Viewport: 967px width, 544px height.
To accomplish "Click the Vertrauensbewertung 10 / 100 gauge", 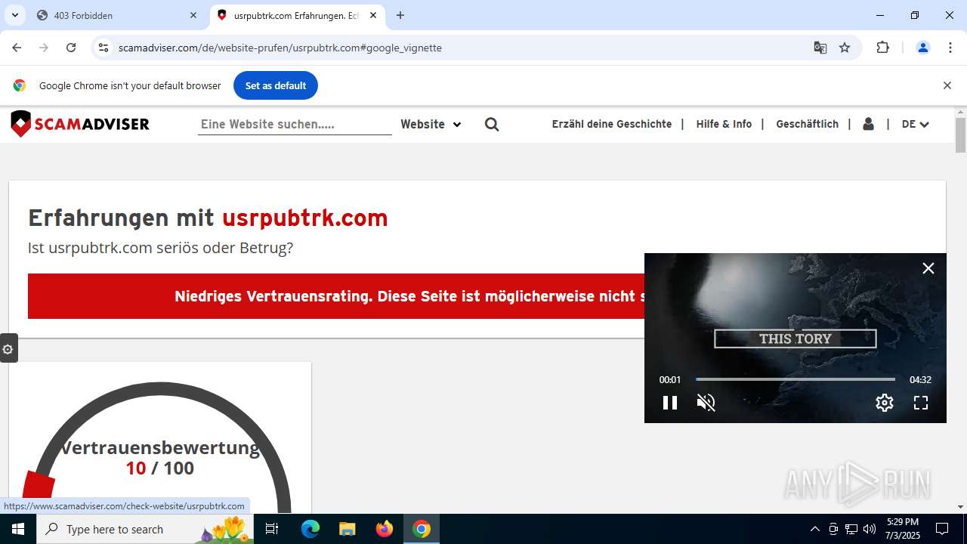I will 159,450.
